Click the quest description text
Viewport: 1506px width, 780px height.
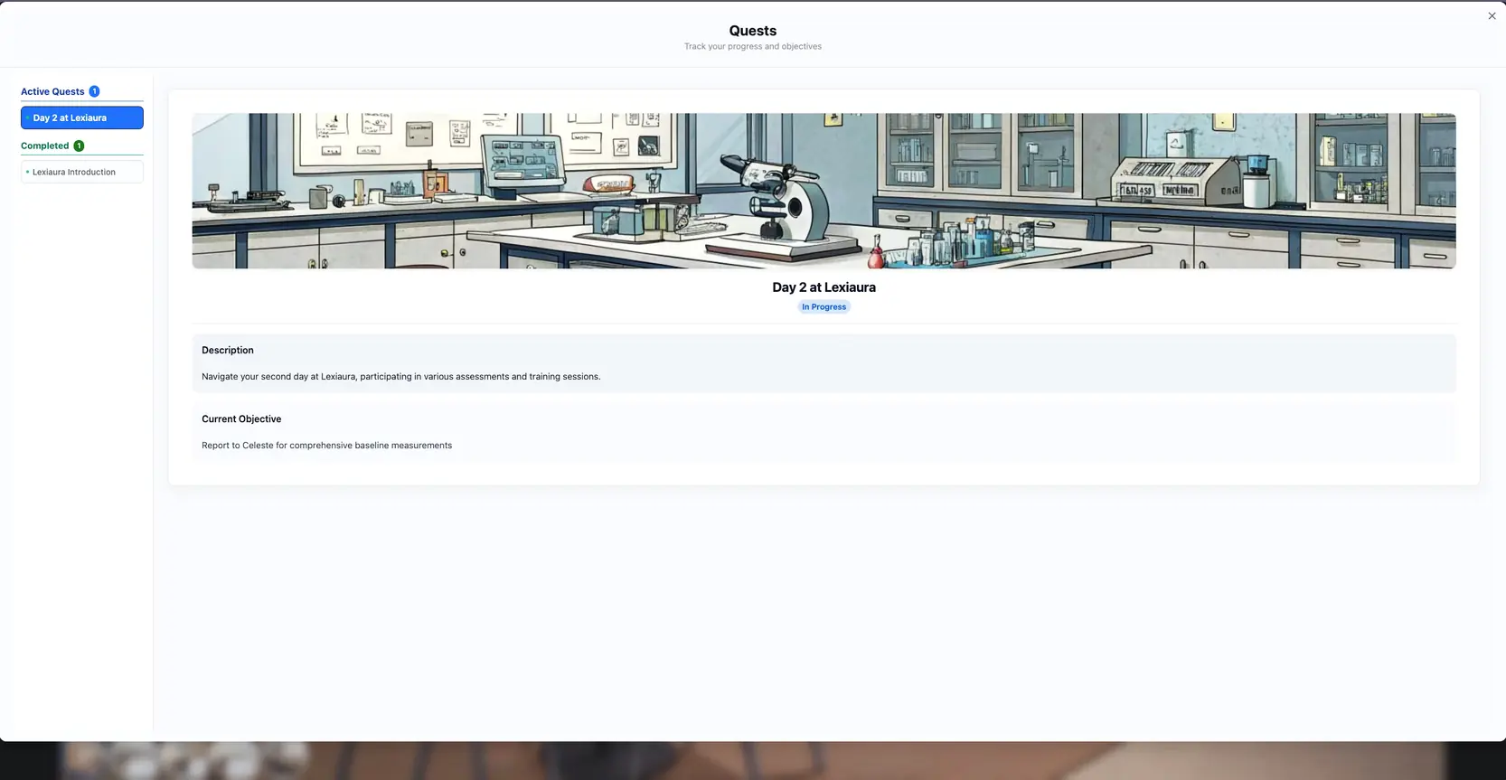[400, 377]
